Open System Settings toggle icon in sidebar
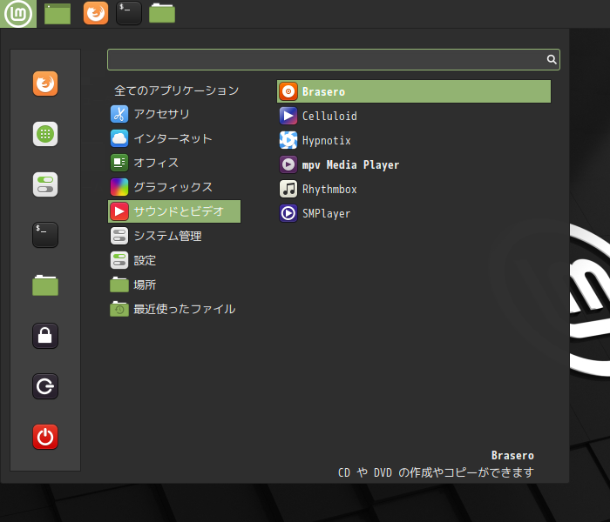The image size is (610, 522). (x=45, y=184)
